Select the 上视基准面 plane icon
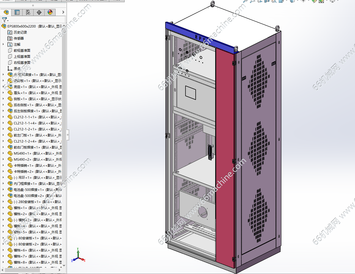The image size is (355, 274). [10, 56]
